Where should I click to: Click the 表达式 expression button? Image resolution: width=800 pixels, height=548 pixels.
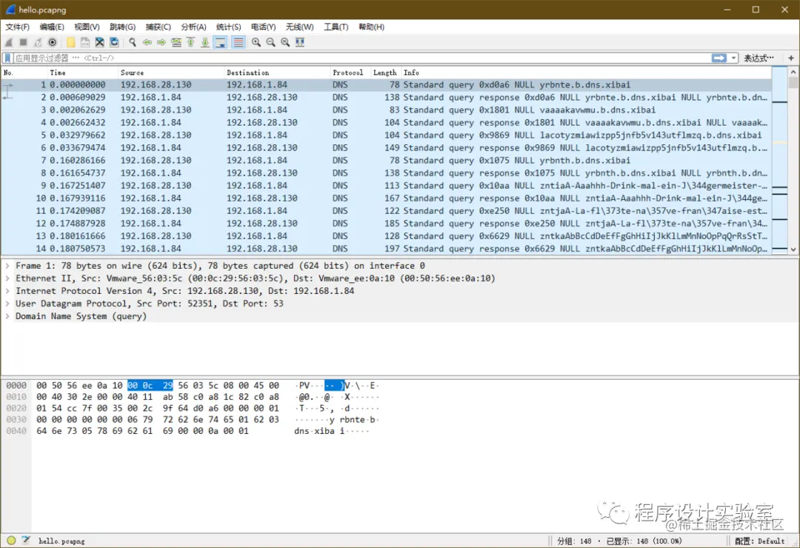tap(759, 59)
